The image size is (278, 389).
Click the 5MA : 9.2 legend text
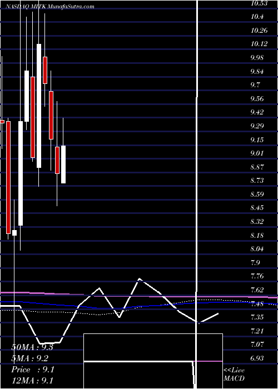(x=30, y=358)
